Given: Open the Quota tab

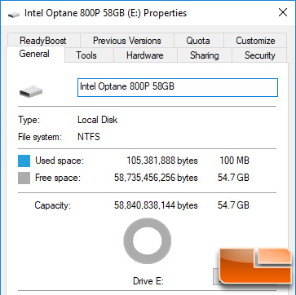Looking at the screenshot, I should (198, 41).
